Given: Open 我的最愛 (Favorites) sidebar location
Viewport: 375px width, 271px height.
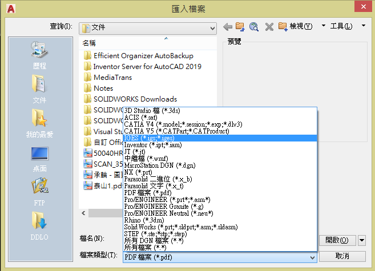Looking at the screenshot, I should (39, 124).
